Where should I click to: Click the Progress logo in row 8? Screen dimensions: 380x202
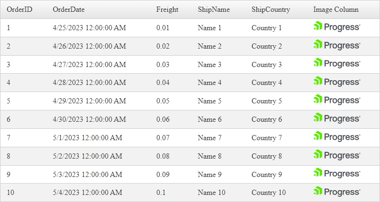tap(337, 156)
